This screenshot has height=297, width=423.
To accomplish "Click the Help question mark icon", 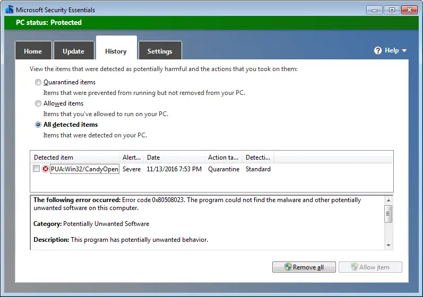I will [378, 50].
